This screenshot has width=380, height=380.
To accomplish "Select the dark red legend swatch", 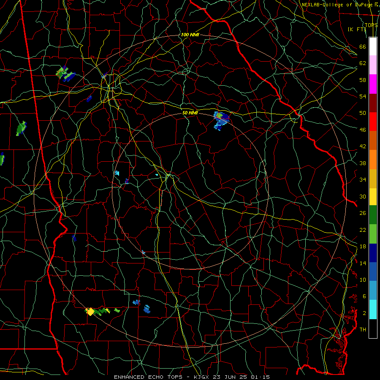I will [x=373, y=103].
